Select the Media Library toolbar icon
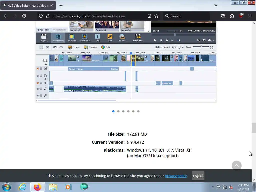 click(58, 38)
